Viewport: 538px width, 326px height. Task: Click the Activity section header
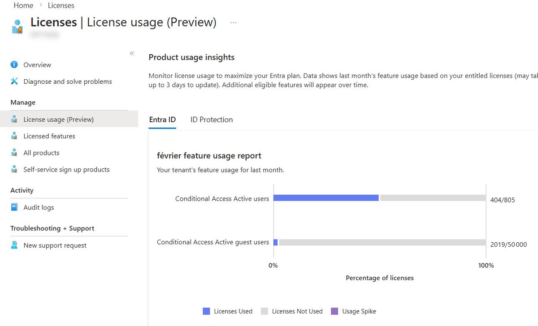point(22,190)
